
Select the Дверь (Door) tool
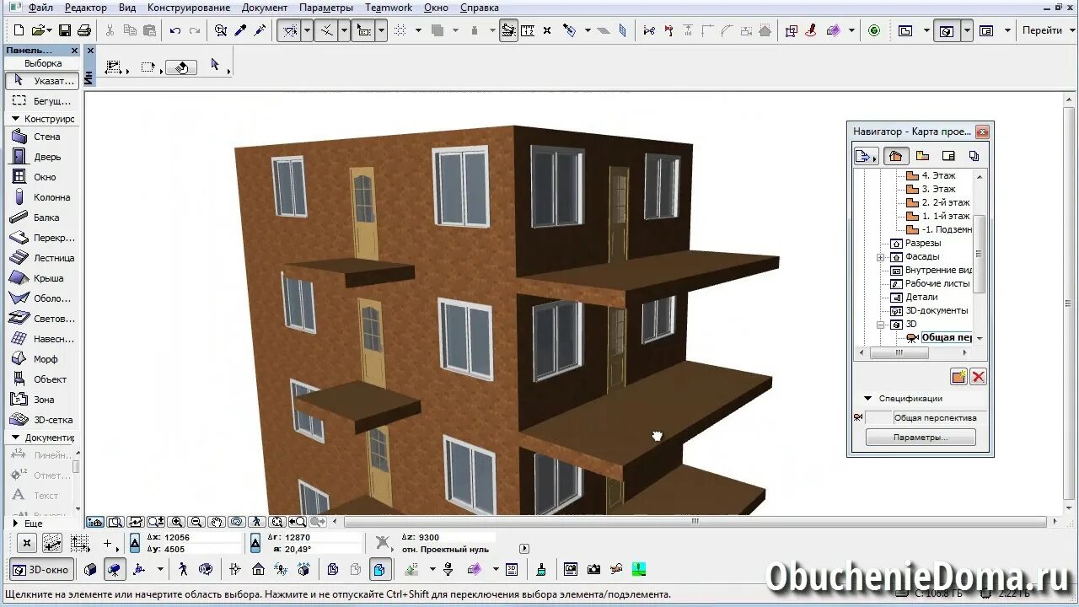click(41, 157)
